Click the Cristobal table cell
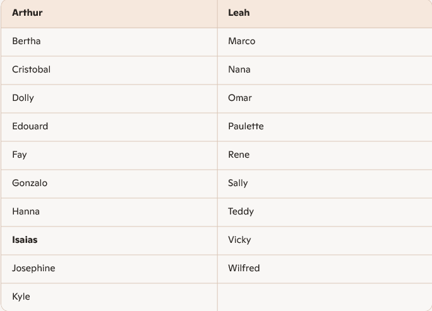Viewport: 432px width, 311px height. coord(32,69)
